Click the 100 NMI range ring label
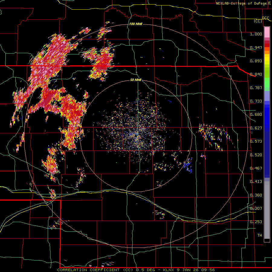 [136, 24]
